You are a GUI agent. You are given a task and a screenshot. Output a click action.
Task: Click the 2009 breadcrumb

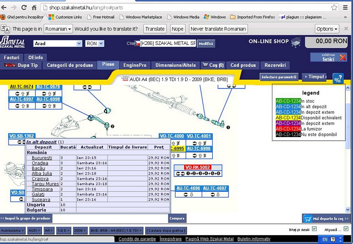tap(80, 231)
